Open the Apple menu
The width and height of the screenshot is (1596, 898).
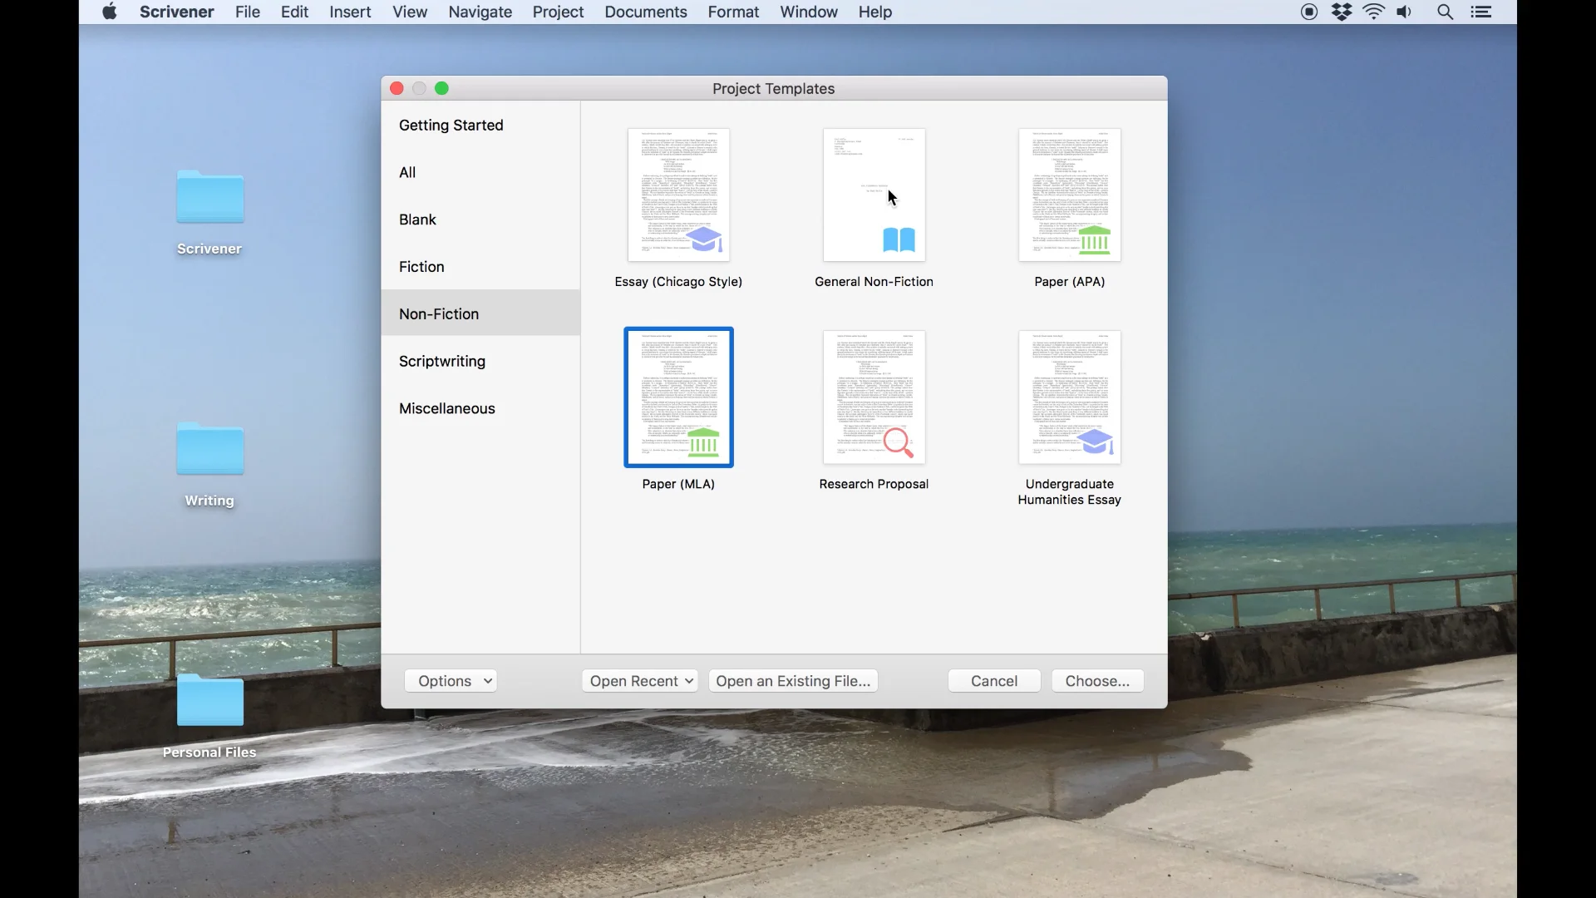coord(110,12)
